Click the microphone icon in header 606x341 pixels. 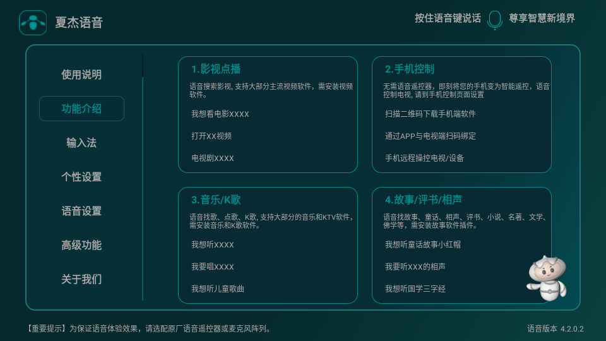[495, 19]
